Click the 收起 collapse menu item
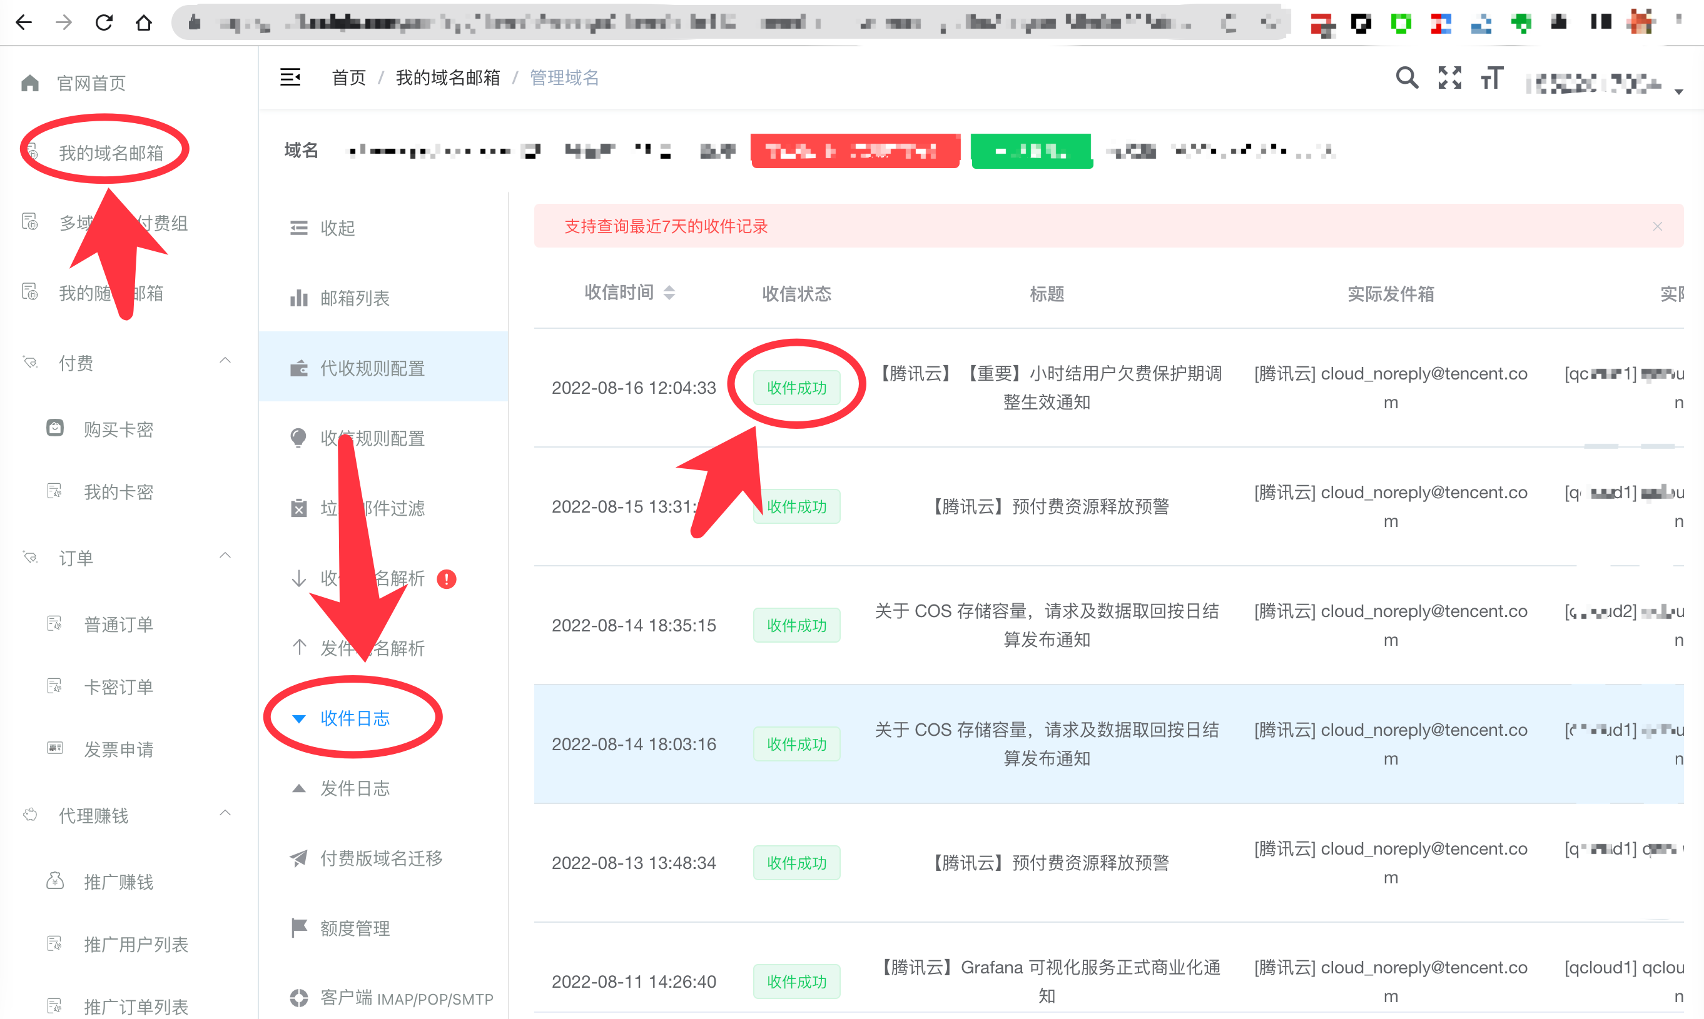The width and height of the screenshot is (1704, 1019). coord(383,228)
